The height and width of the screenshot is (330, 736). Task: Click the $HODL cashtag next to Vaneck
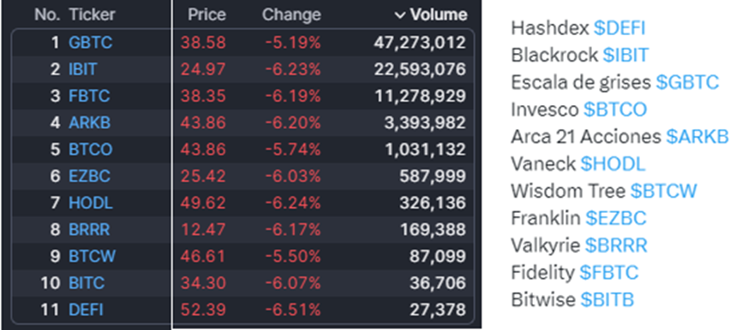[613, 164]
